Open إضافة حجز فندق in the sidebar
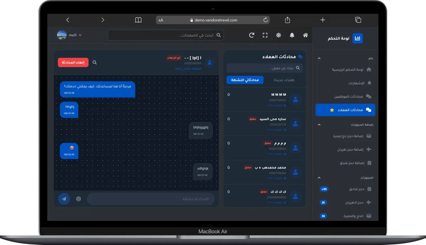Screen dimensions: 426x245 point(345,163)
